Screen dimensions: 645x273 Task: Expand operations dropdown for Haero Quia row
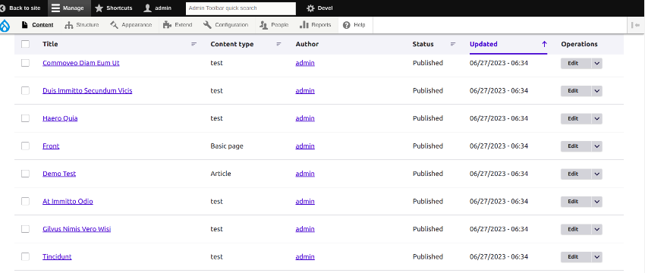point(597,118)
